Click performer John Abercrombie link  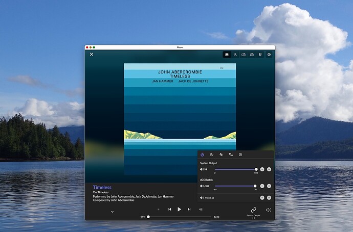[x=122, y=196]
